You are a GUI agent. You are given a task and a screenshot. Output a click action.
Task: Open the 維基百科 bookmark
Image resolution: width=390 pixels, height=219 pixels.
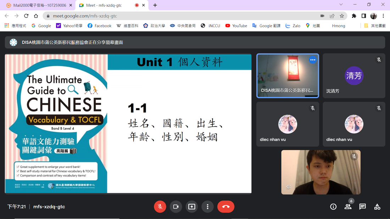point(127,25)
